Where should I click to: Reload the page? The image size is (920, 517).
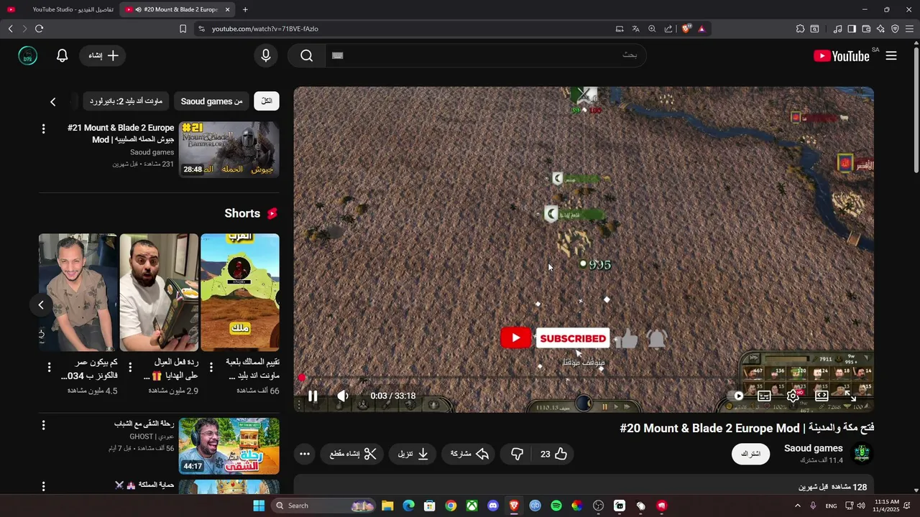39,29
